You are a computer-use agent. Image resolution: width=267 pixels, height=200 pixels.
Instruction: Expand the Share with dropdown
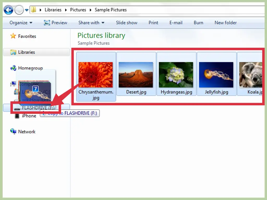point(91,23)
